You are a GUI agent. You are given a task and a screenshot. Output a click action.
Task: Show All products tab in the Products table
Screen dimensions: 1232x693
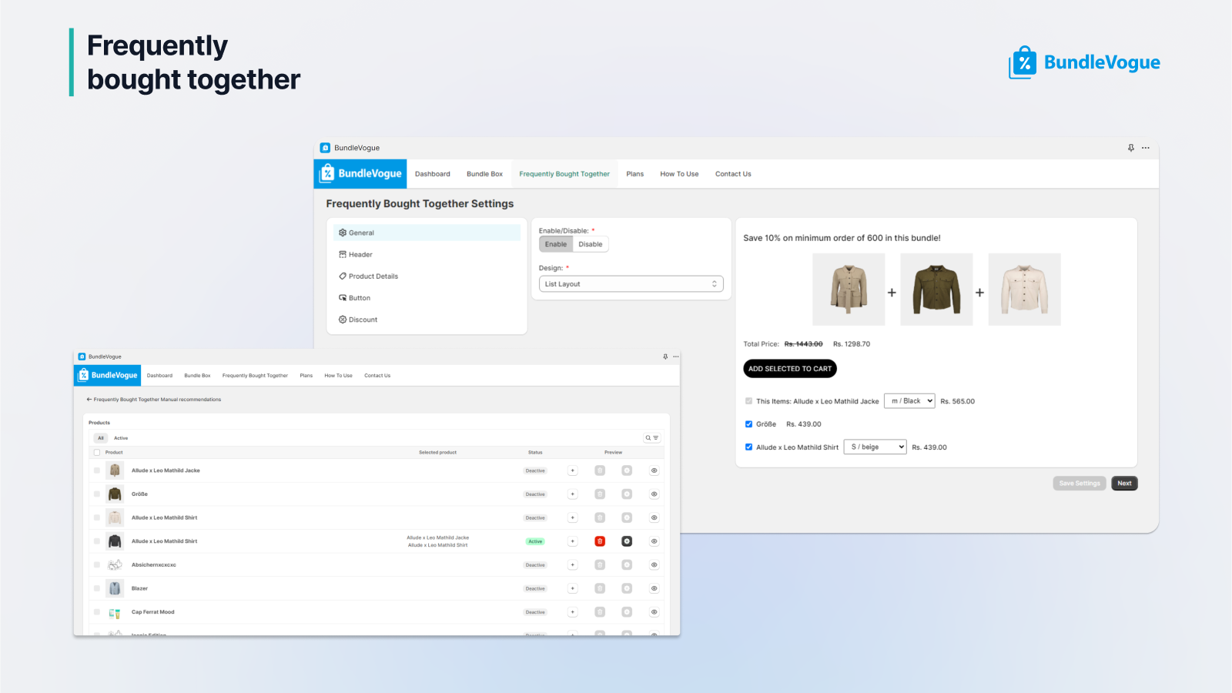[101, 438]
